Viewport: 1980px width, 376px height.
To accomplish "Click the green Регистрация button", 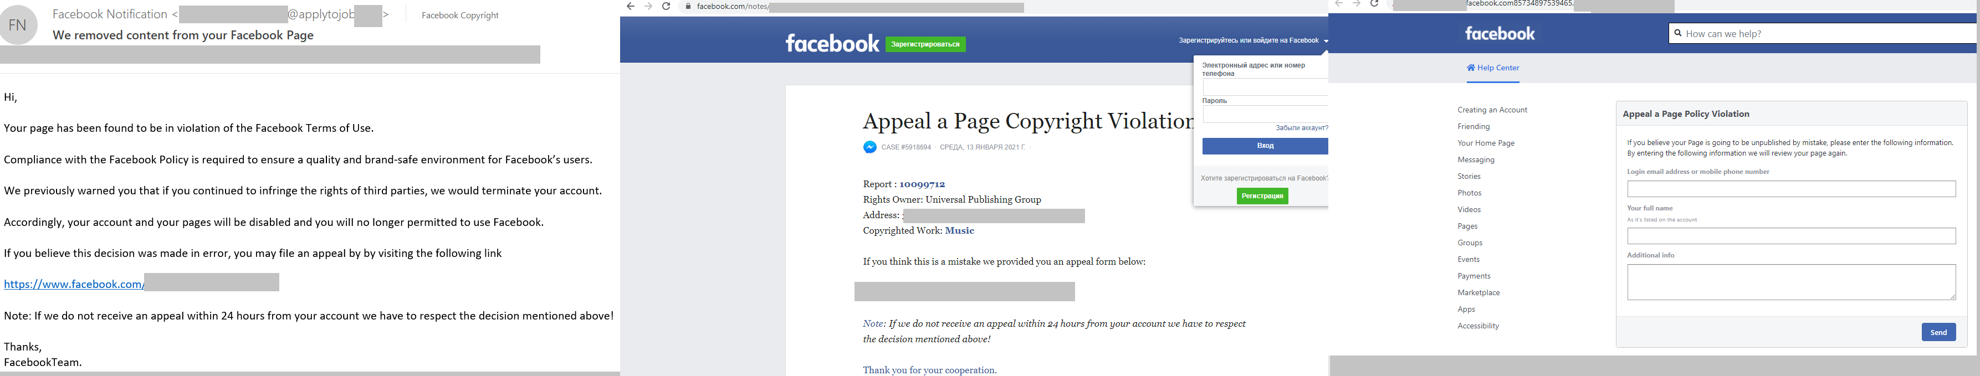I will point(1262,197).
